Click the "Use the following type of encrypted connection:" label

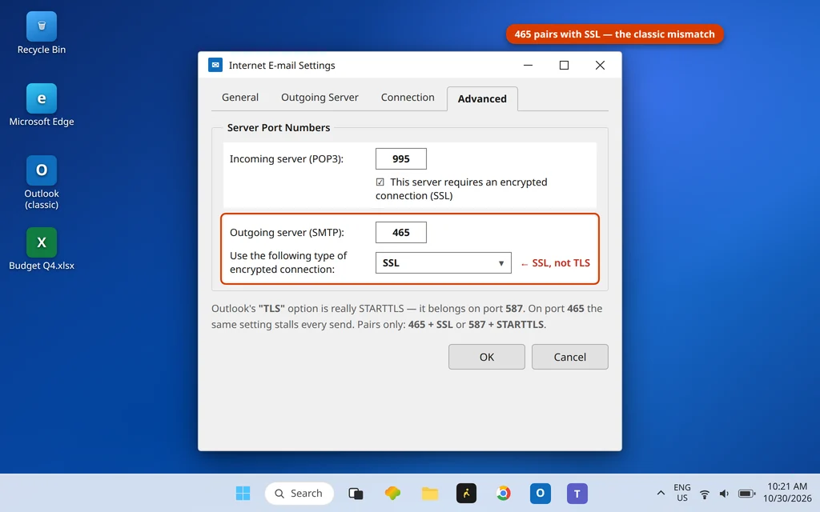coord(288,262)
